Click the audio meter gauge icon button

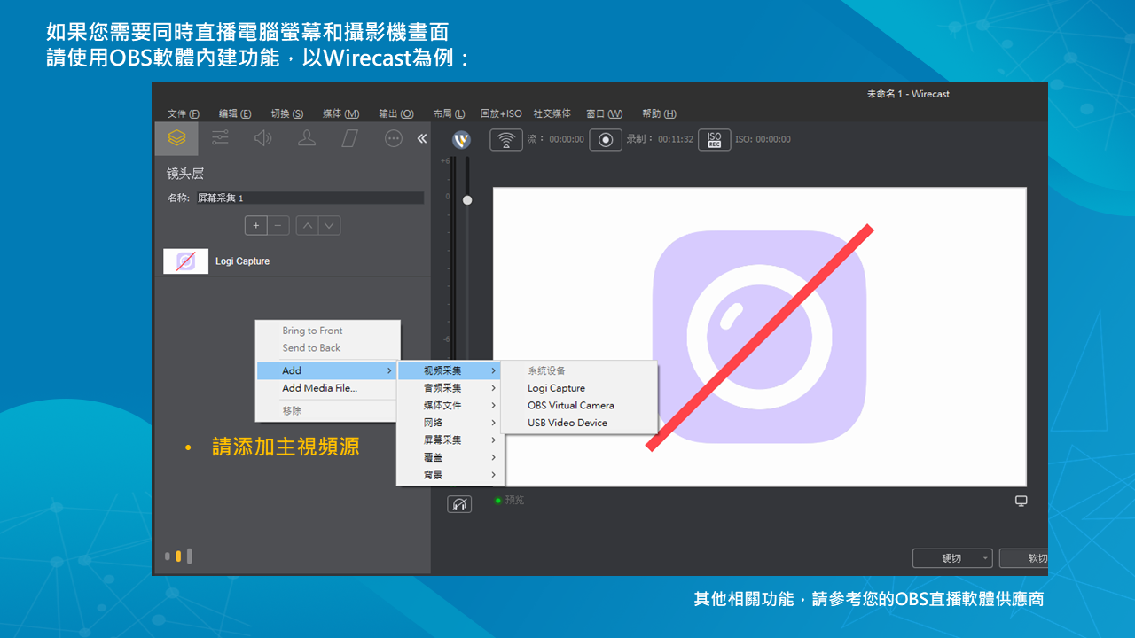pyautogui.click(x=459, y=503)
